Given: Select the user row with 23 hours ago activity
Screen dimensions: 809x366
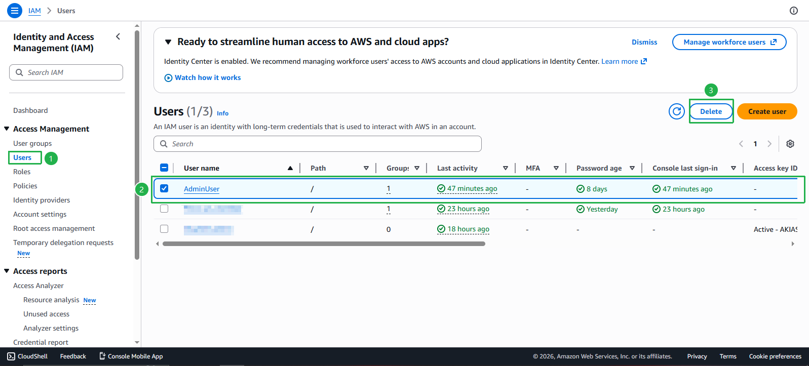Looking at the screenshot, I should pyautogui.click(x=164, y=209).
